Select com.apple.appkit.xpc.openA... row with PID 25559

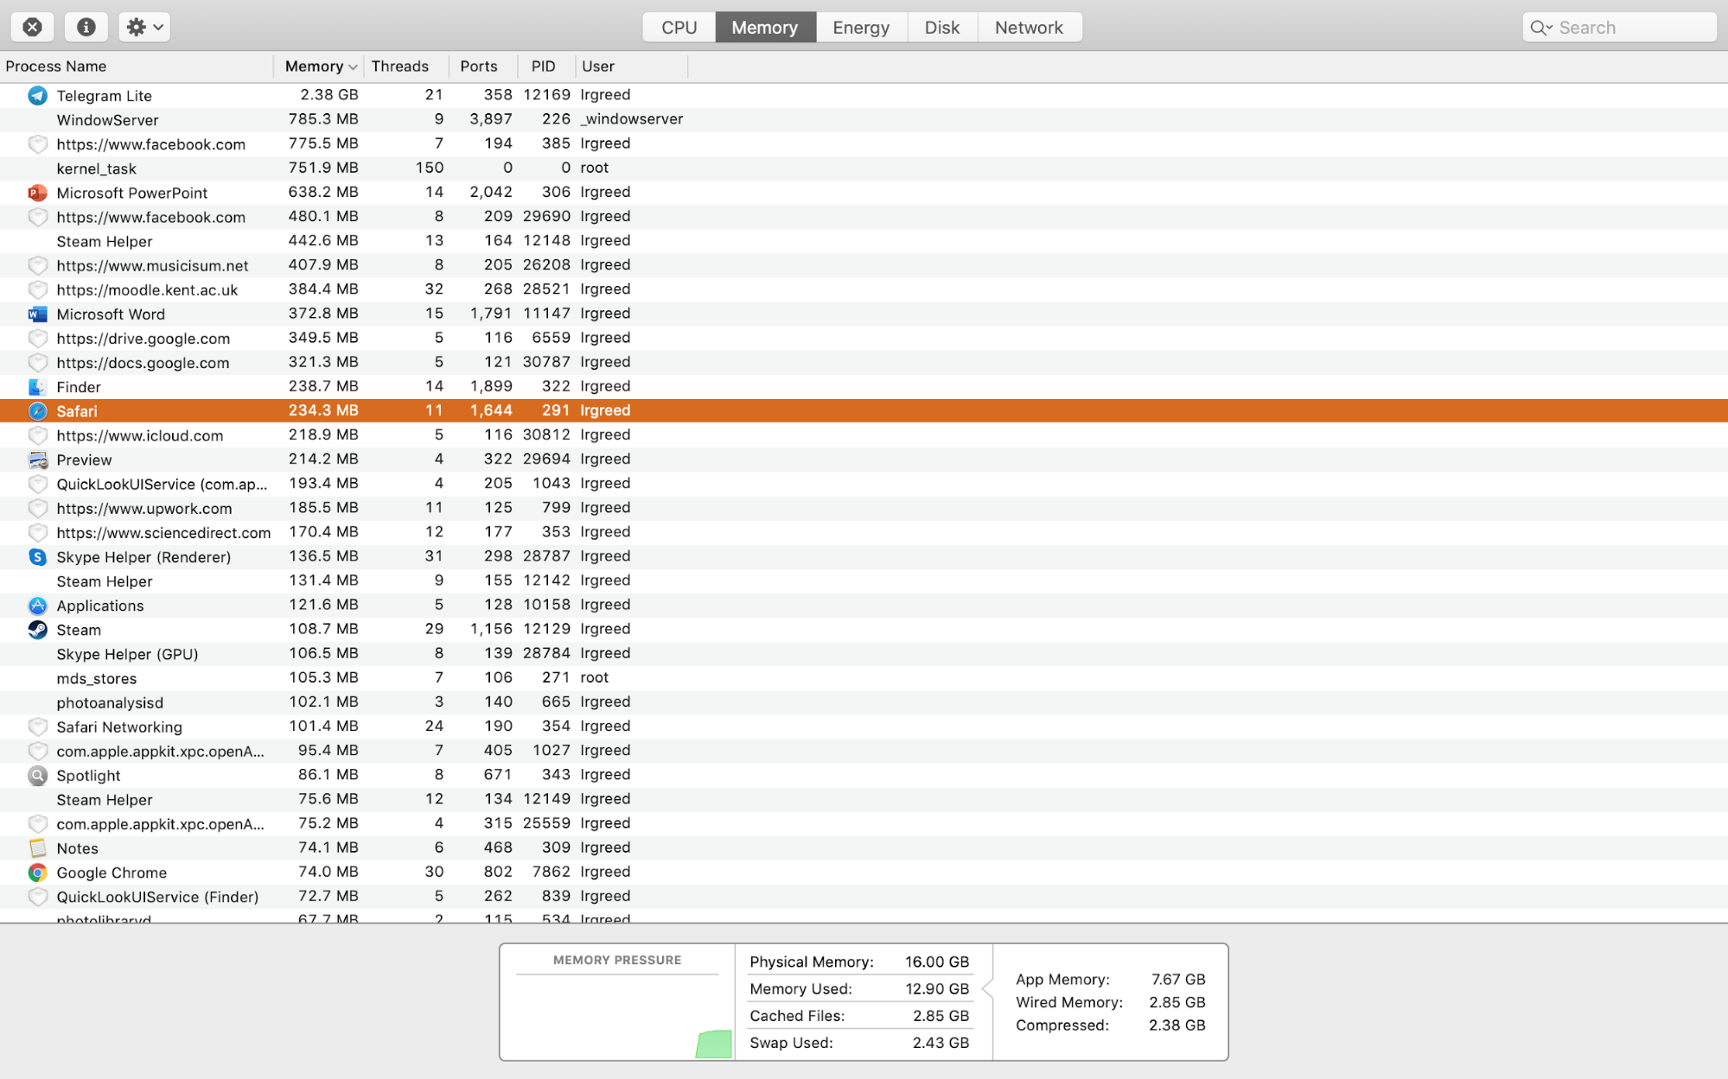[x=864, y=823]
